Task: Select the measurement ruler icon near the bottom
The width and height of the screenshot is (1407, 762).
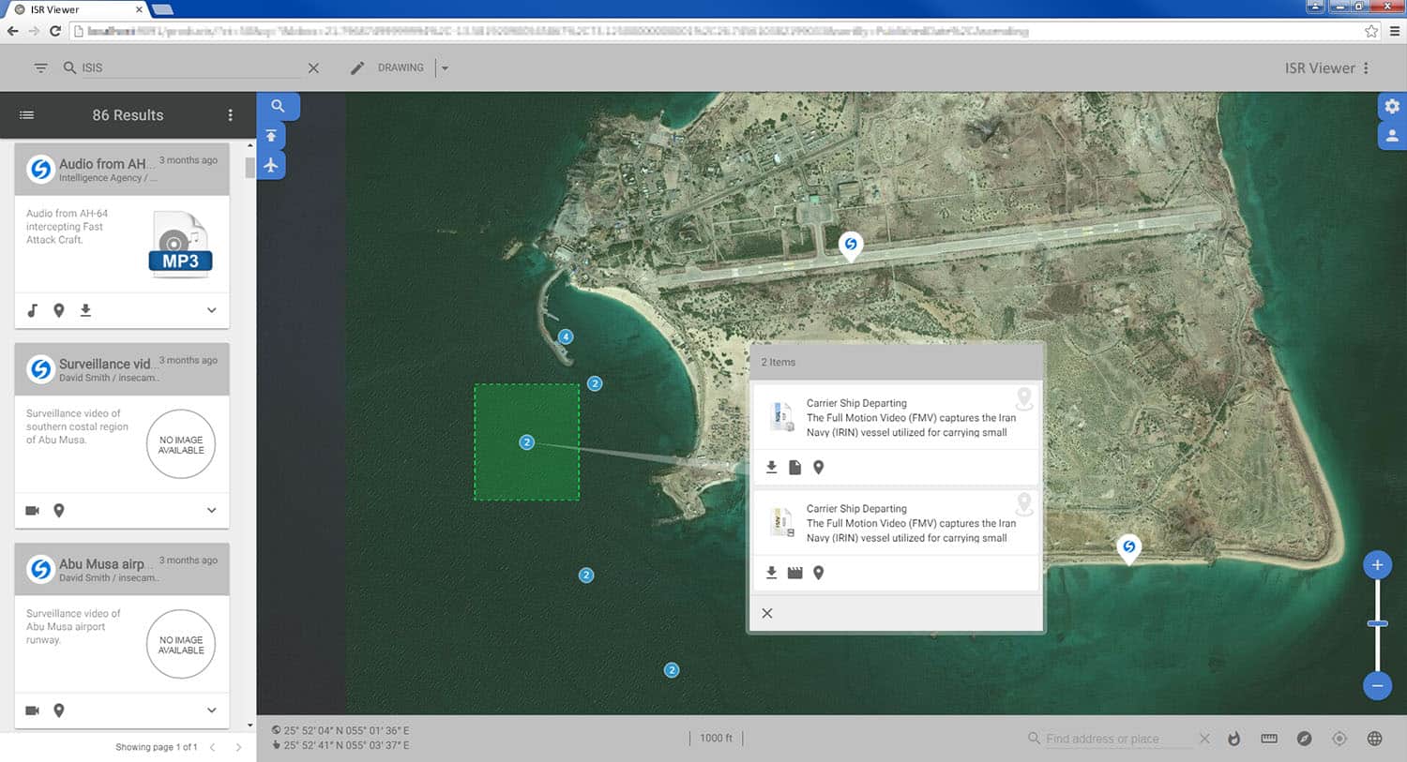Action: click(1269, 739)
